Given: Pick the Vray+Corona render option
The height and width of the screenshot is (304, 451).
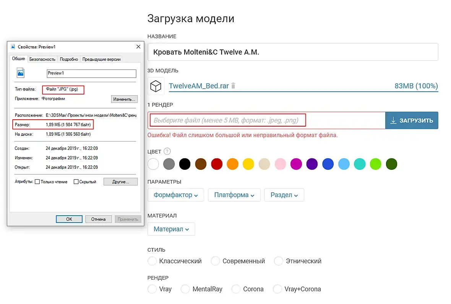Looking at the screenshot, I should pyautogui.click(x=277, y=289).
